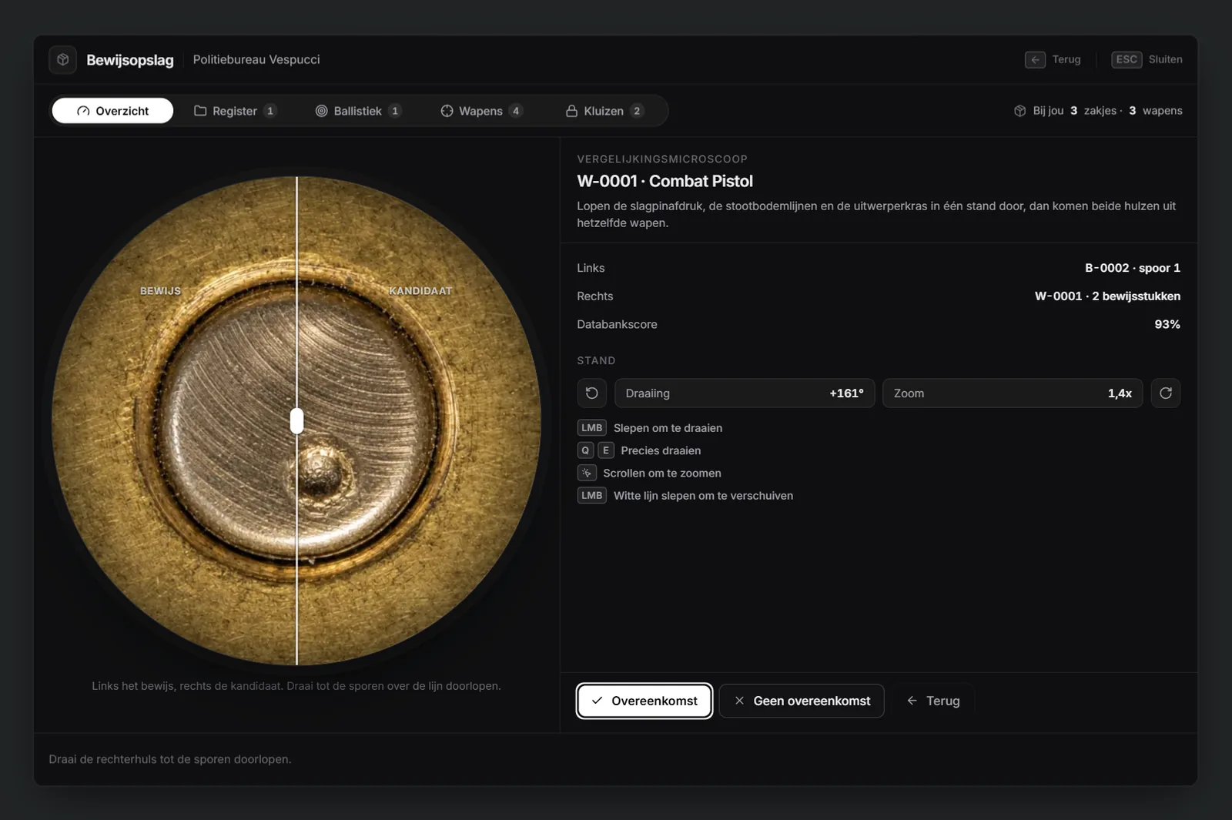Click the B-0002 · spoor 1 value
This screenshot has height=820, width=1232.
coord(1132,268)
